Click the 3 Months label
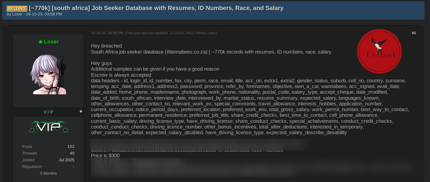The height and width of the screenshot is (182, 430). point(48,173)
